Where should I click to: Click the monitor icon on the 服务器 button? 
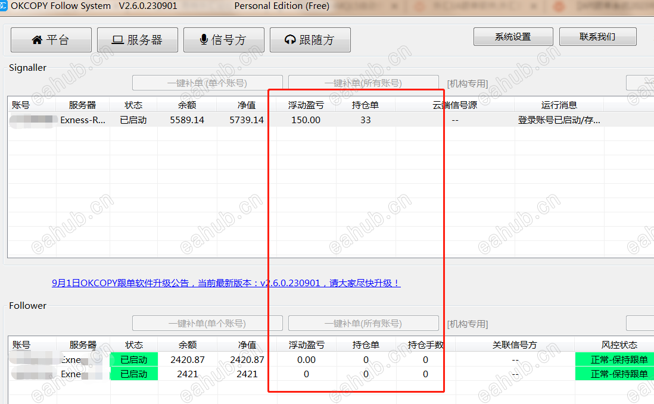point(119,39)
